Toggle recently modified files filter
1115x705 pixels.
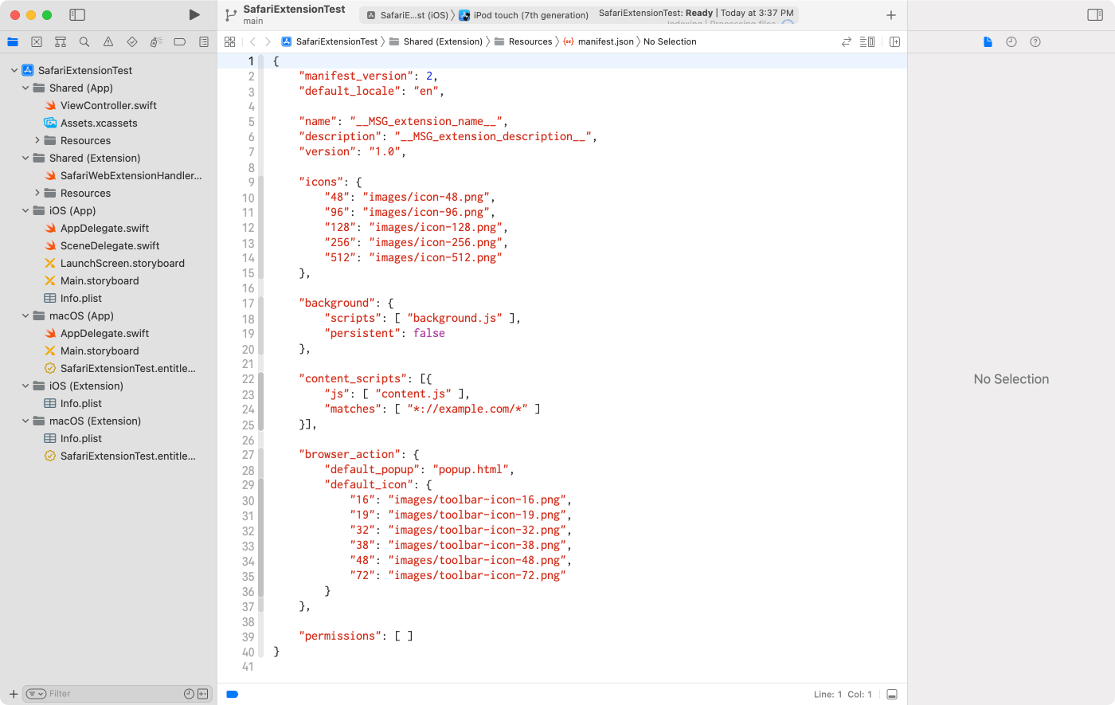pos(189,694)
